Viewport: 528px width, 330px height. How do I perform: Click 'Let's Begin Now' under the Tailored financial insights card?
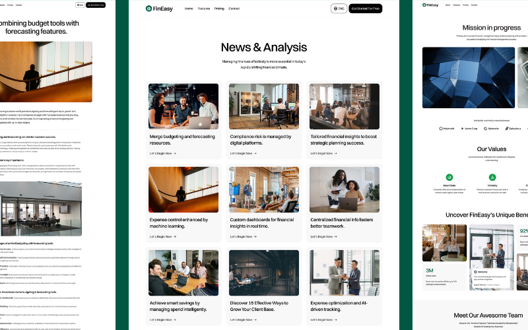321,153
